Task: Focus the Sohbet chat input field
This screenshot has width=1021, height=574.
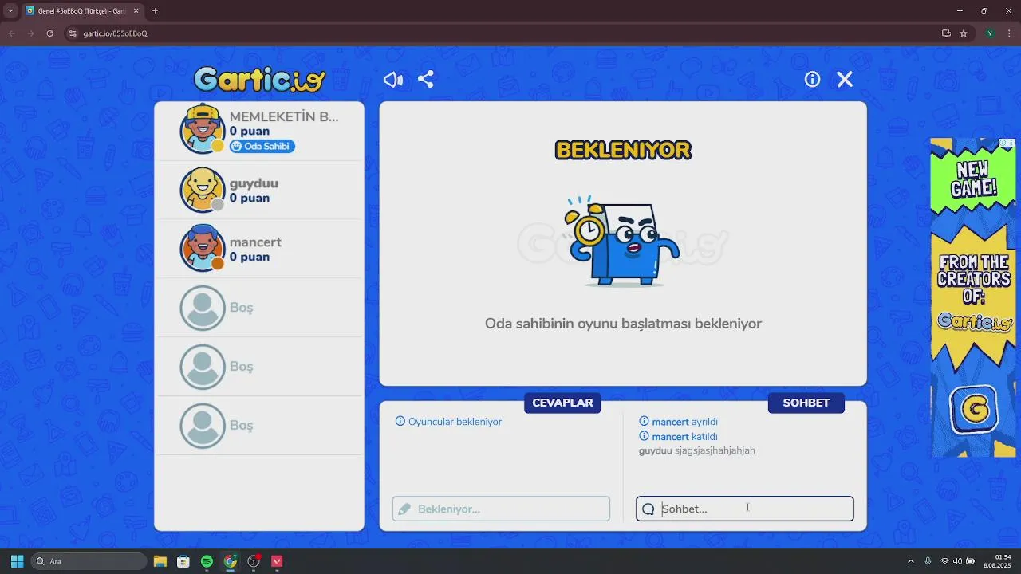Action: click(x=745, y=509)
